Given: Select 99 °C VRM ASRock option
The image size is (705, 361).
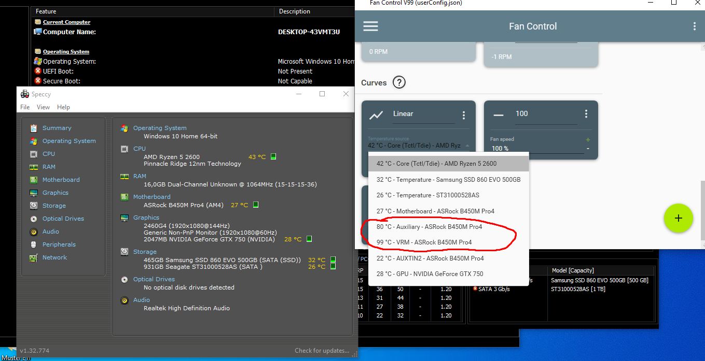Looking at the screenshot, I should coord(448,242).
